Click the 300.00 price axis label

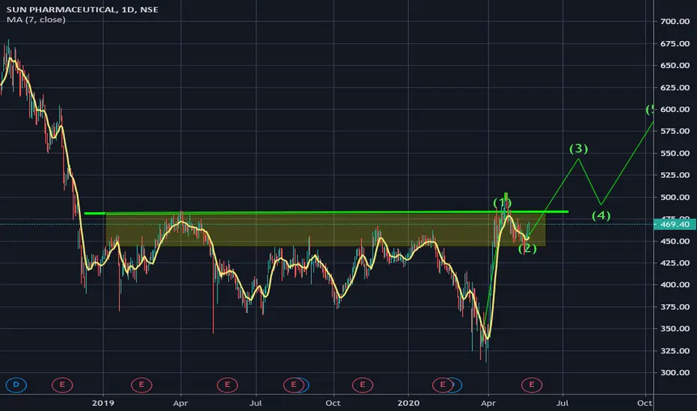[x=675, y=373]
